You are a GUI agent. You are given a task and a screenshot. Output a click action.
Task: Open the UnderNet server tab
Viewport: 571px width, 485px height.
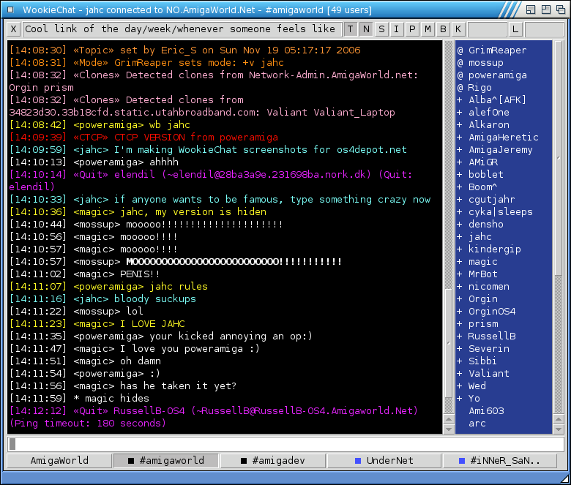(380, 461)
